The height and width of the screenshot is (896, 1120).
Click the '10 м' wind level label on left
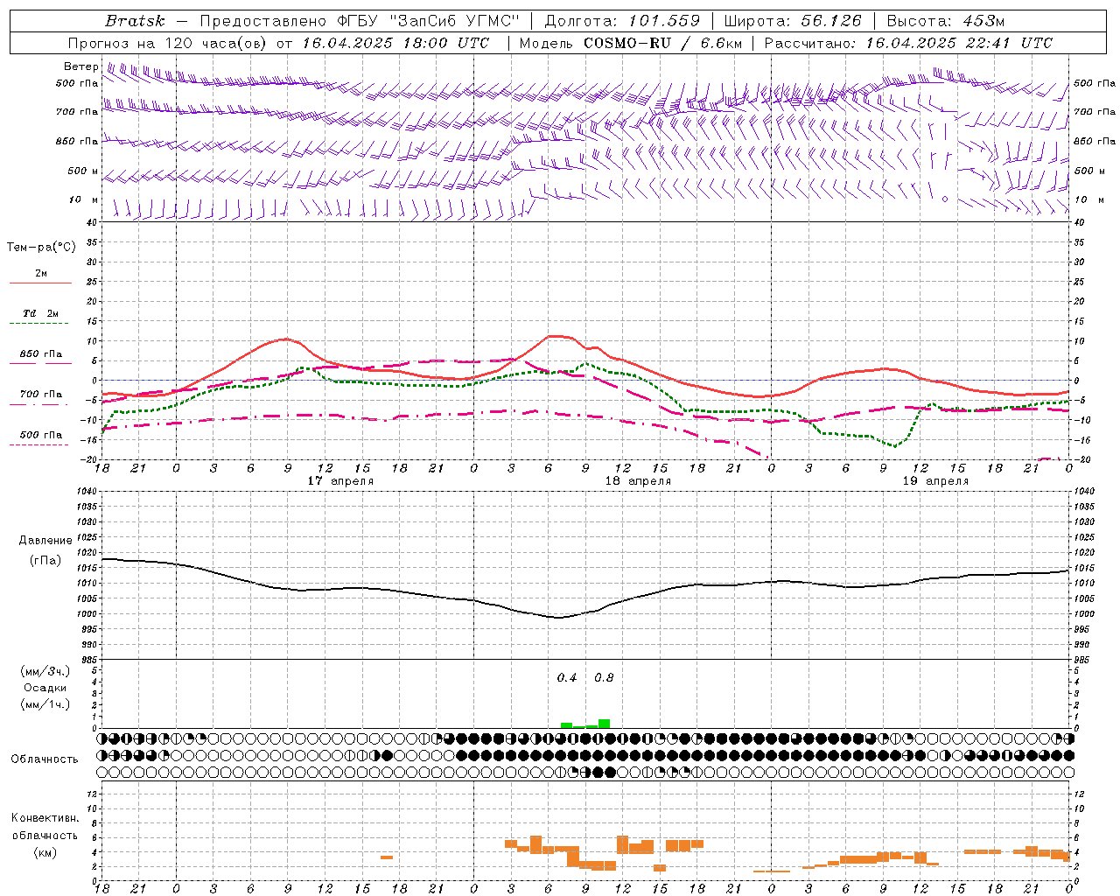tap(84, 200)
